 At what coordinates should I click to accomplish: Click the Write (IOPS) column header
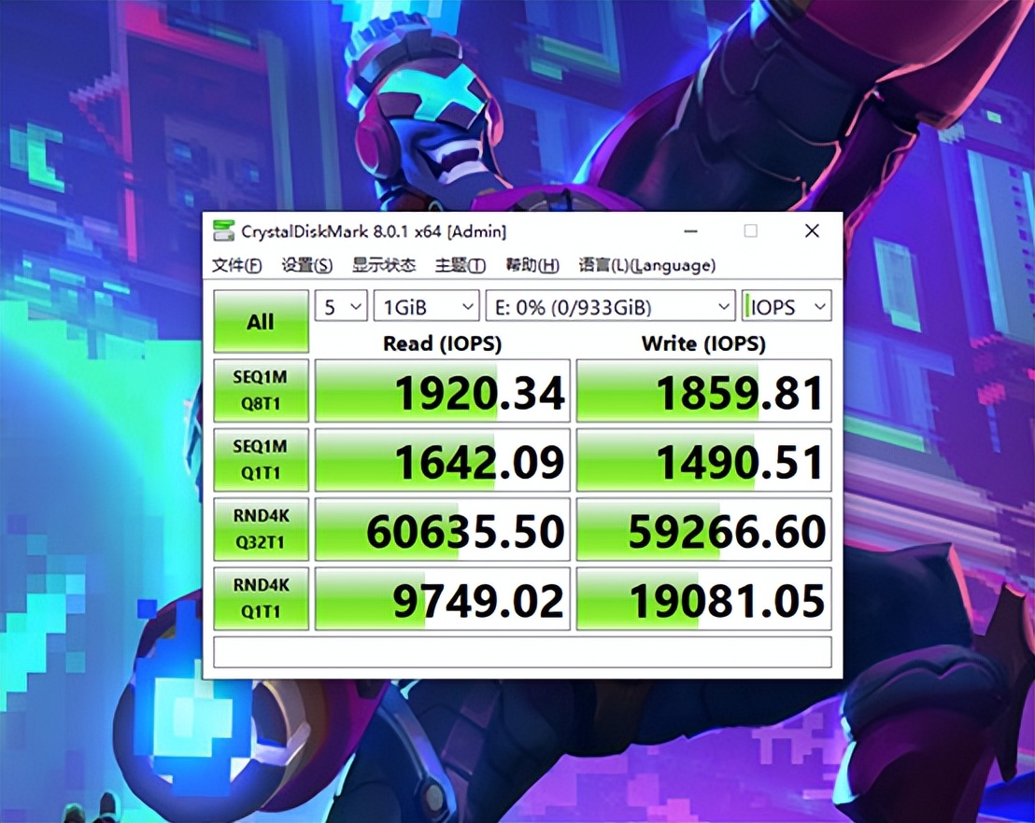(703, 343)
